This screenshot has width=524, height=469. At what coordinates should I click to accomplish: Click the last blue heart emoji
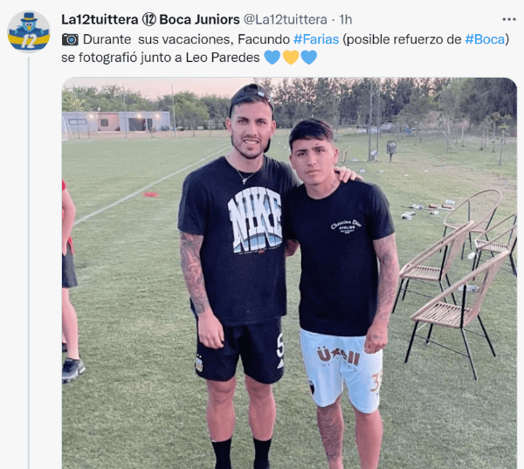point(309,58)
